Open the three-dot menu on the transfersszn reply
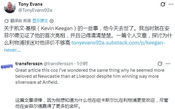This screenshot has width=175, height=109. (168, 64)
